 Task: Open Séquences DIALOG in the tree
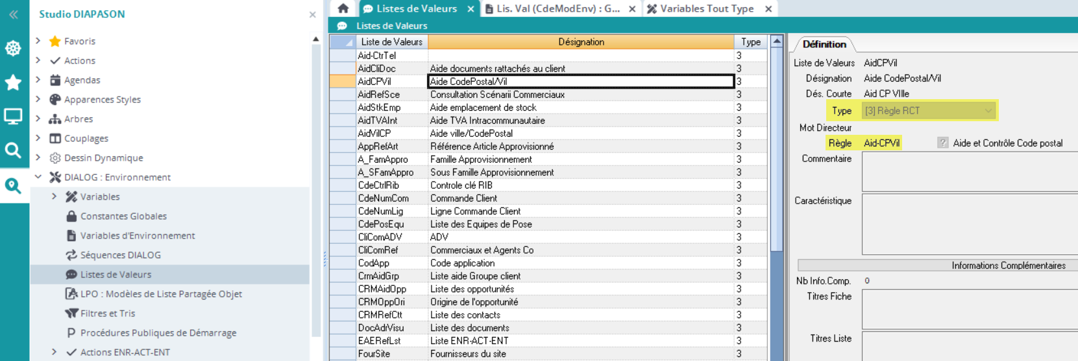click(x=120, y=255)
